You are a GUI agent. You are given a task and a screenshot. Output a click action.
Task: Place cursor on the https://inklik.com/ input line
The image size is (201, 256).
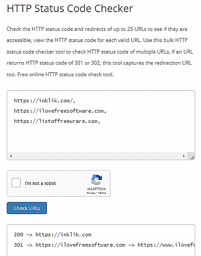[x=45, y=101]
